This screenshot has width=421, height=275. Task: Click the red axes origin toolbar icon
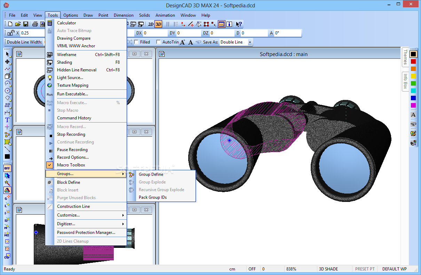tap(183, 24)
